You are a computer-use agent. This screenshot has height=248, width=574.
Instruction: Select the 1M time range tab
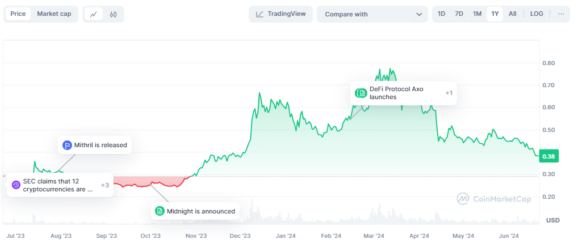(x=477, y=14)
